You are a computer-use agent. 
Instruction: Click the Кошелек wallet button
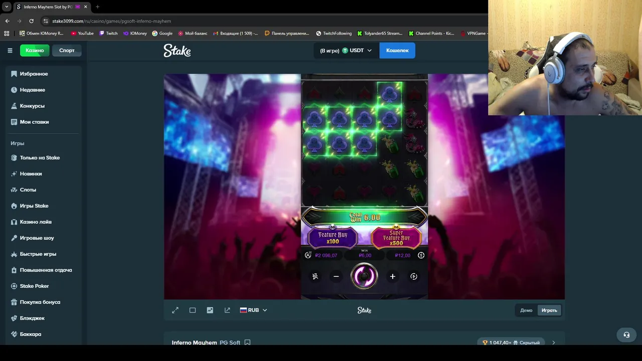click(x=397, y=50)
